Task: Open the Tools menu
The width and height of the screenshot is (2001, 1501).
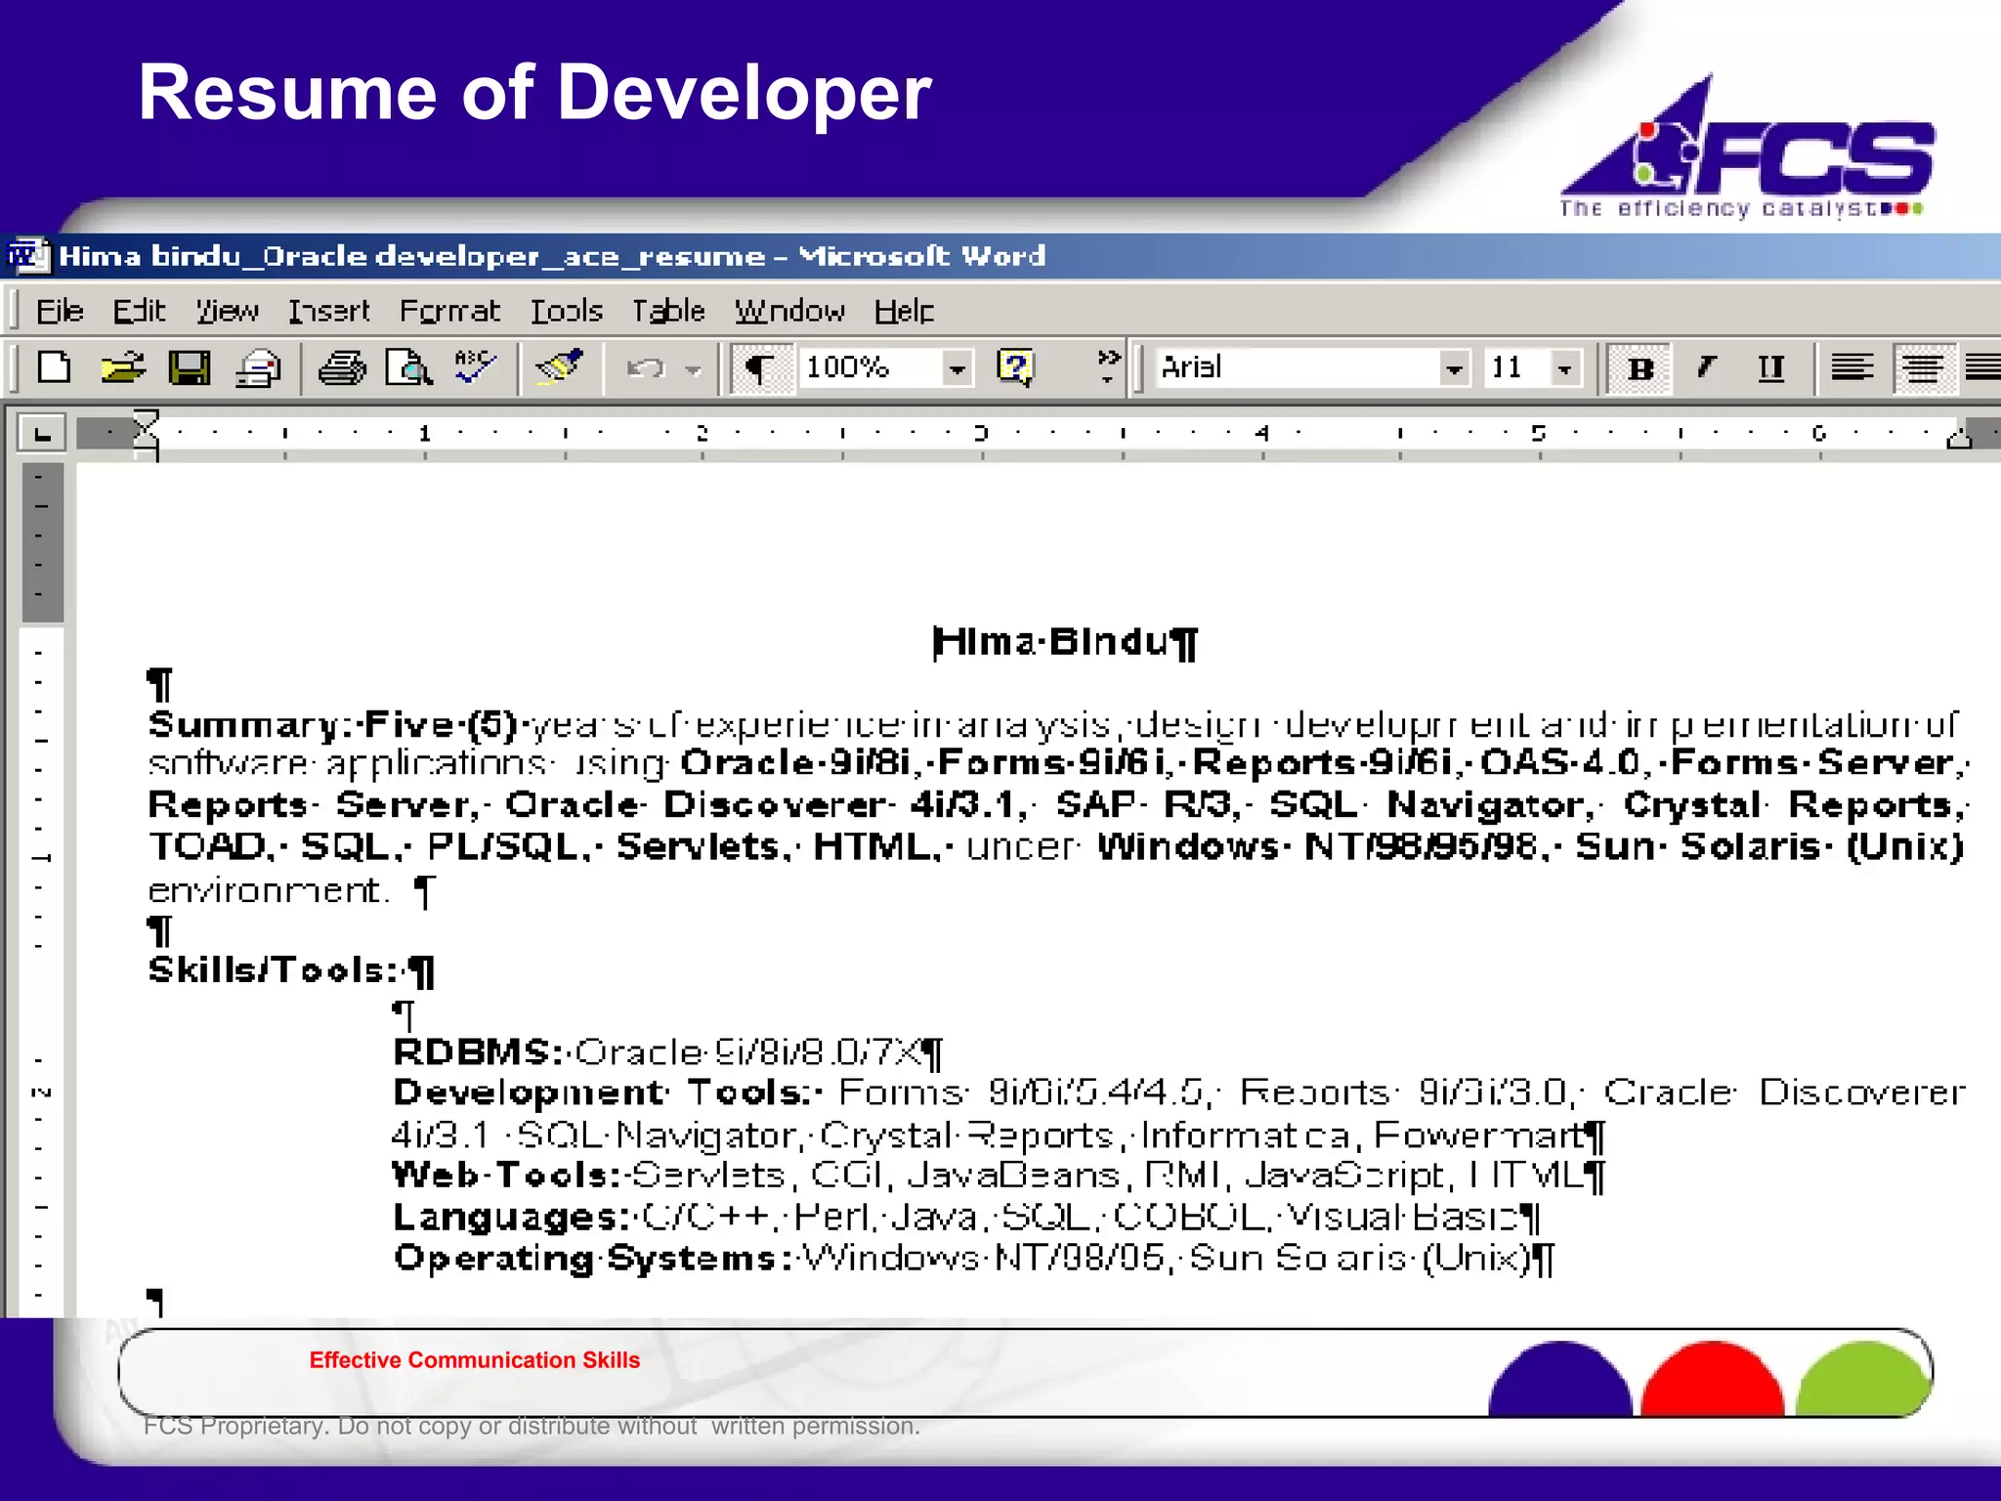Action: click(567, 311)
